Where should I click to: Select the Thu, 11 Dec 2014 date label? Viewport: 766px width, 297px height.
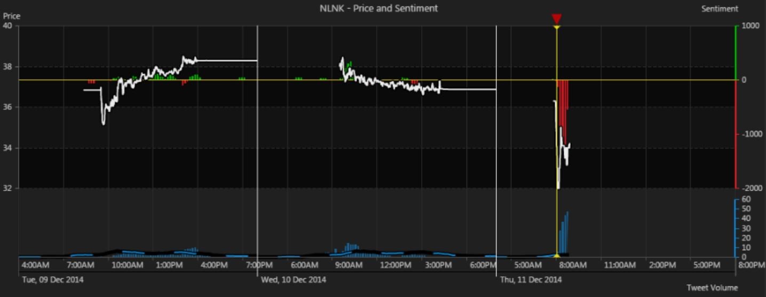(x=531, y=279)
